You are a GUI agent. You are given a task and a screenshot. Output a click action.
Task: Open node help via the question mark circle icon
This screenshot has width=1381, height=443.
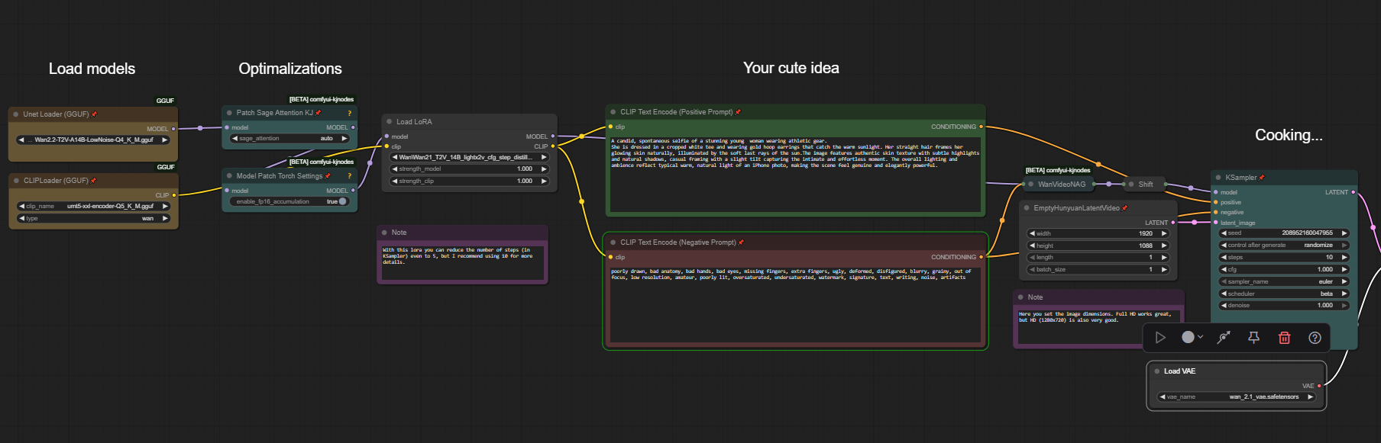1315,337
